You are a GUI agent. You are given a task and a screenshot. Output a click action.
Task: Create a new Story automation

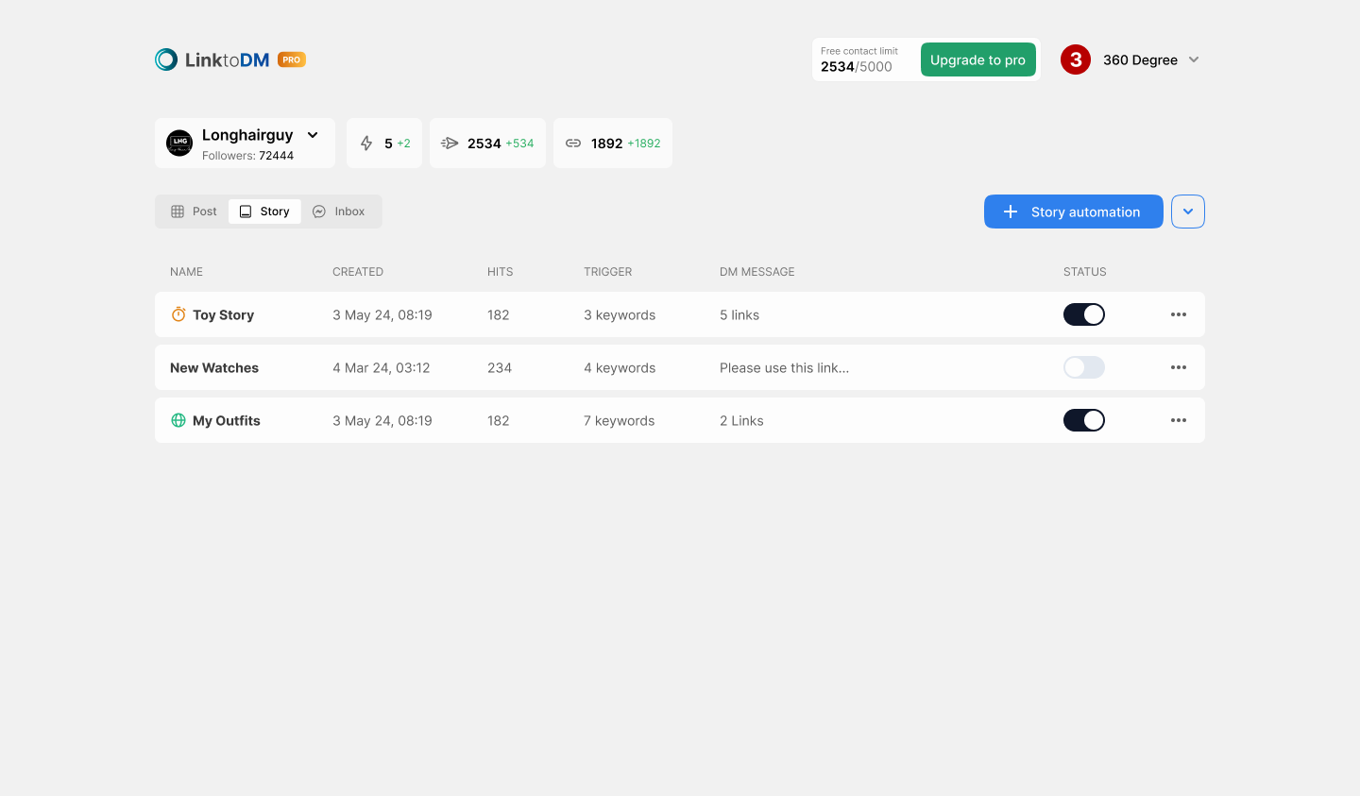point(1073,212)
